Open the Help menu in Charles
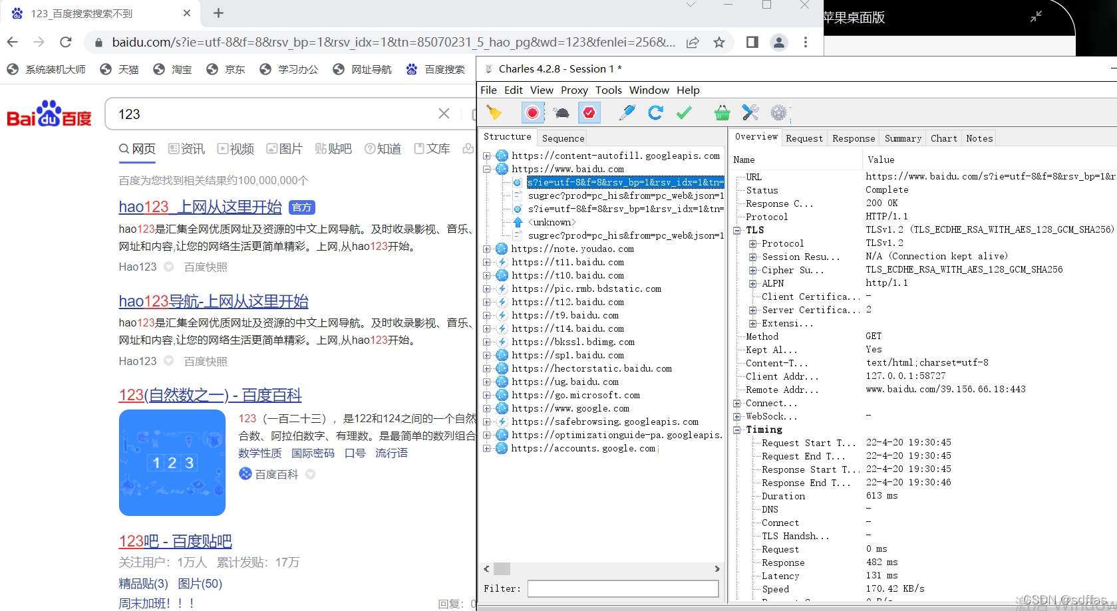Image resolution: width=1117 pixels, height=611 pixels. point(688,90)
